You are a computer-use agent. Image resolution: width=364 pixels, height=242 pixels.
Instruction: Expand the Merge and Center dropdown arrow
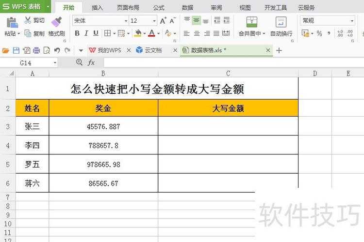point(264,34)
